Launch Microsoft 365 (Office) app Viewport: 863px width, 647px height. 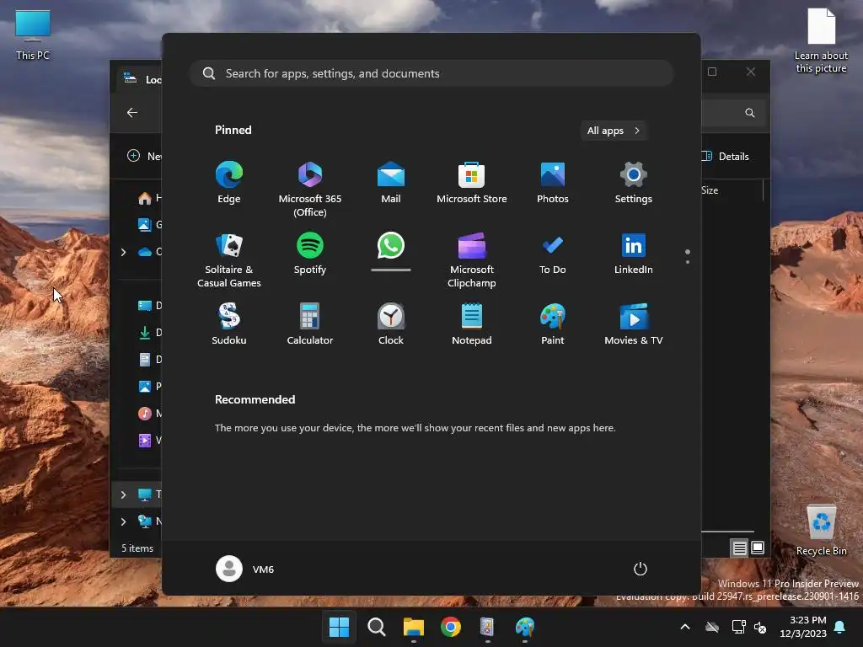coord(310,190)
